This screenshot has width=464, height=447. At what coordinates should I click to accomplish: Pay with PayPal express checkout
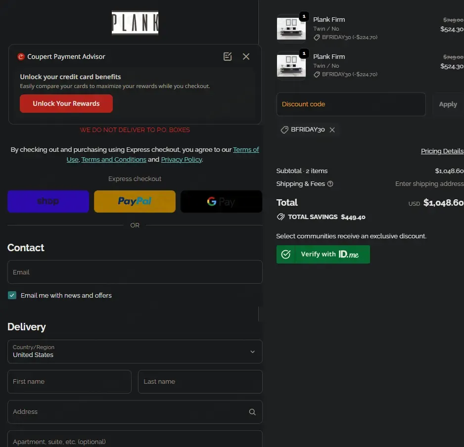pos(135,201)
